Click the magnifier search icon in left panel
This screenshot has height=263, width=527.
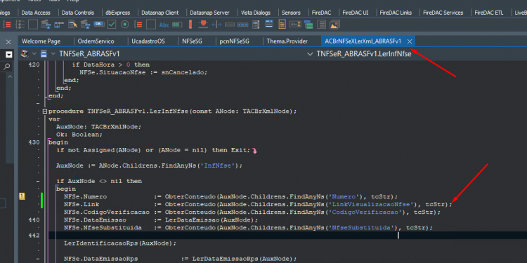[7, 67]
